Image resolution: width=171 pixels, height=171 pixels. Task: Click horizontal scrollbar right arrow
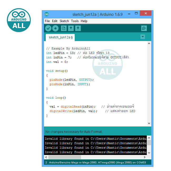tap(145, 157)
